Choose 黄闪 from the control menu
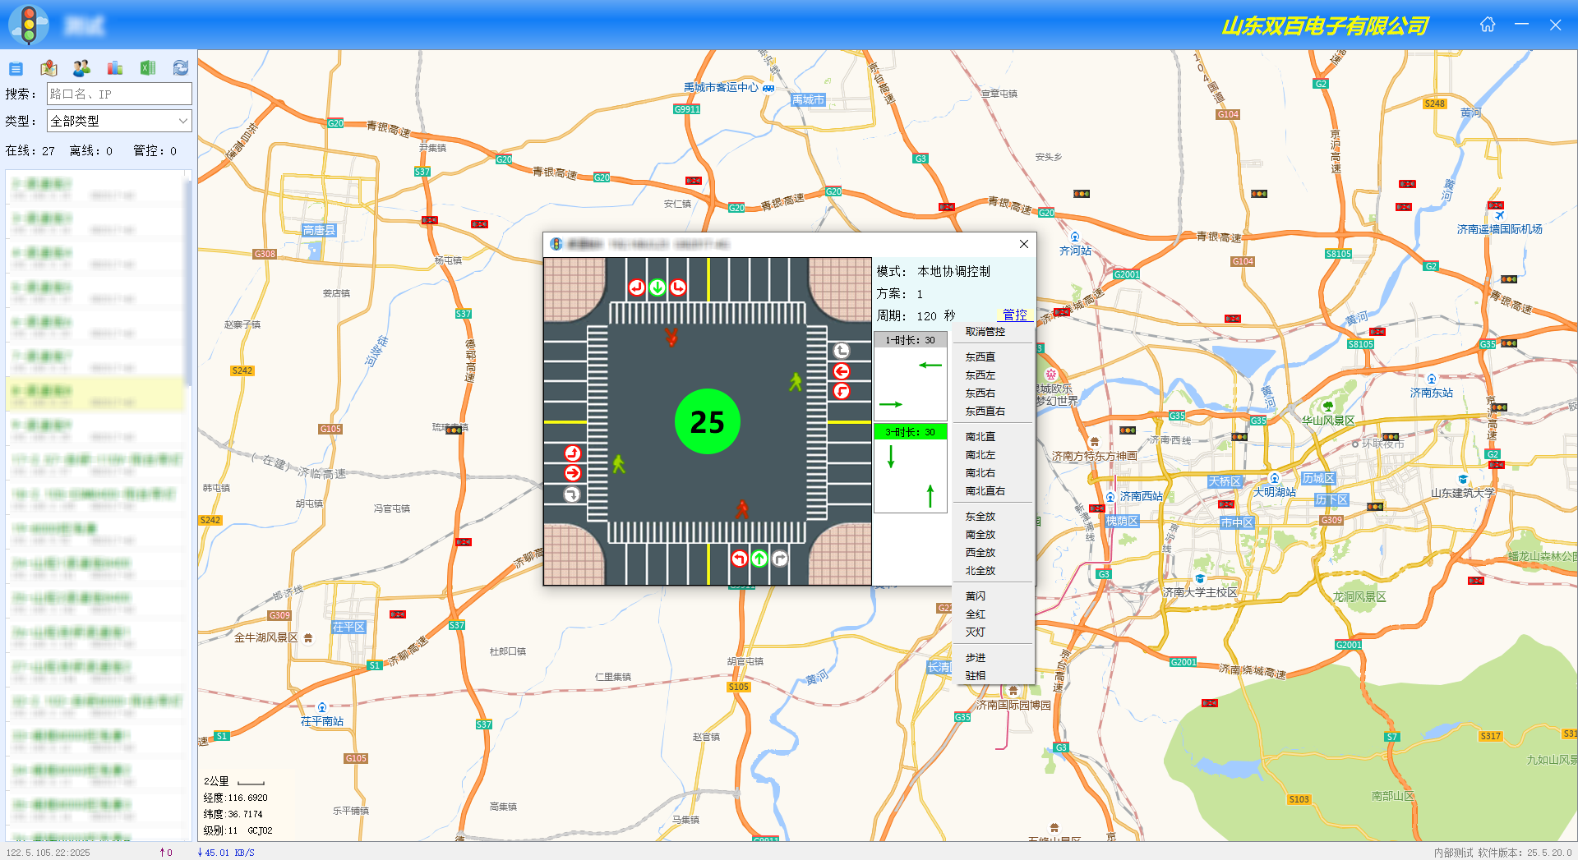 pos(975,596)
